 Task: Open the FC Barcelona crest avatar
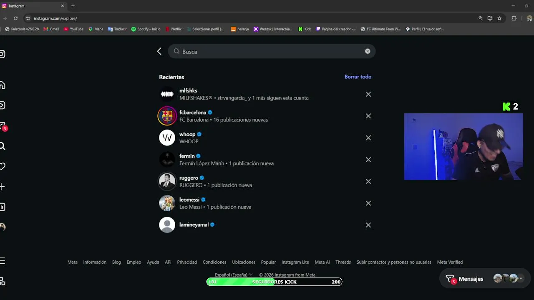click(167, 116)
